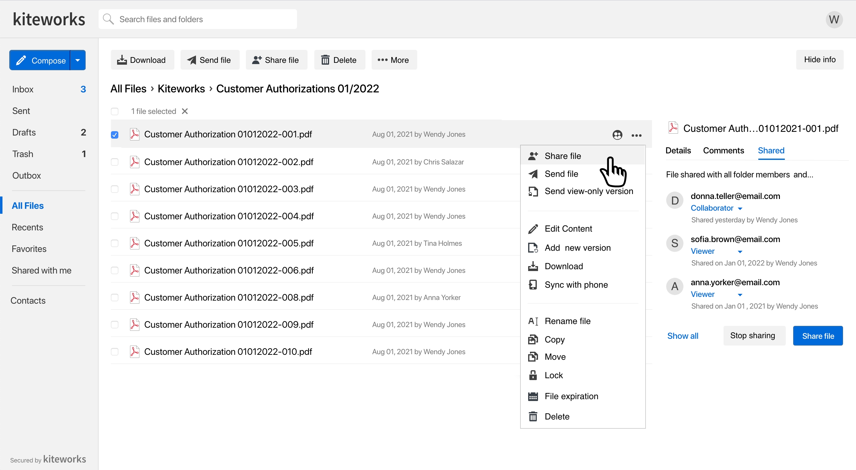Click the Download icon in toolbar
856x470 pixels.
click(122, 60)
